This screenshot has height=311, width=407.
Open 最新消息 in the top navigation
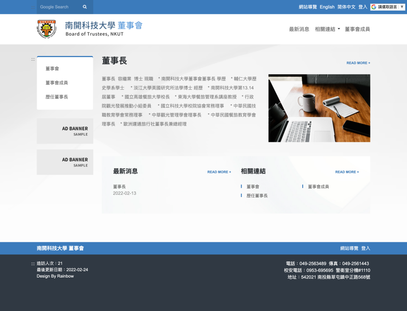tap(299, 29)
